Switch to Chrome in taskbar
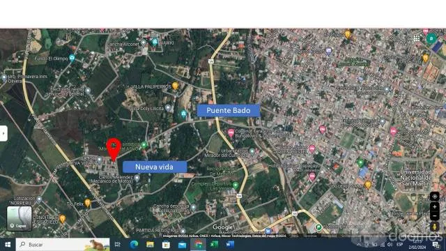Viewport: 446px width, 251px height. [x=198, y=245]
